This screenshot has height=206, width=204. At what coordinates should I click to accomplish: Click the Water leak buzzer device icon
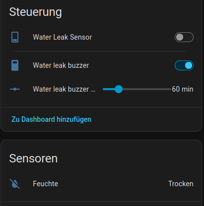click(15, 65)
